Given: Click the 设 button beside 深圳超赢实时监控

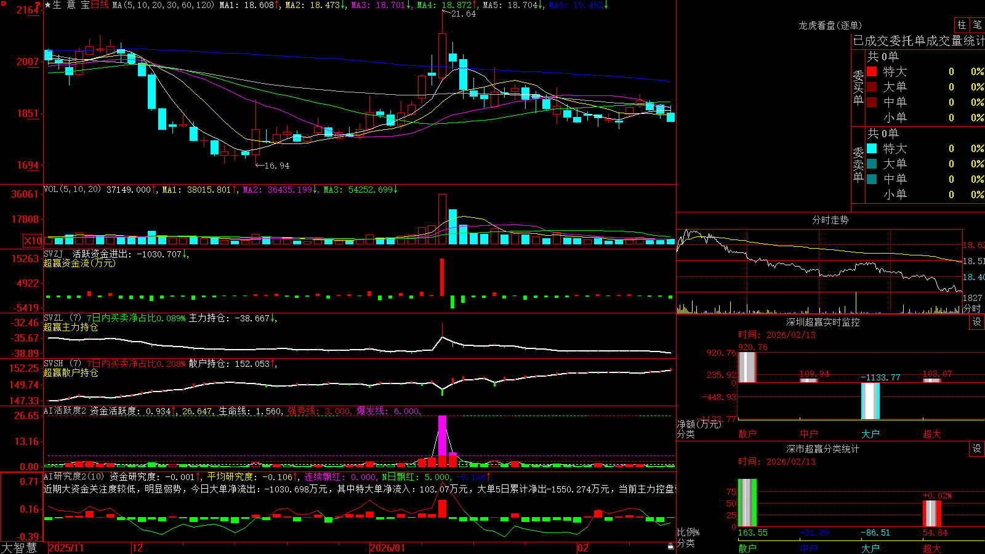Looking at the screenshot, I should [x=977, y=322].
